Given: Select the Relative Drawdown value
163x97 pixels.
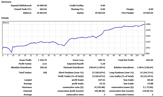Looking at the screenshot, I should click(145, 68).
